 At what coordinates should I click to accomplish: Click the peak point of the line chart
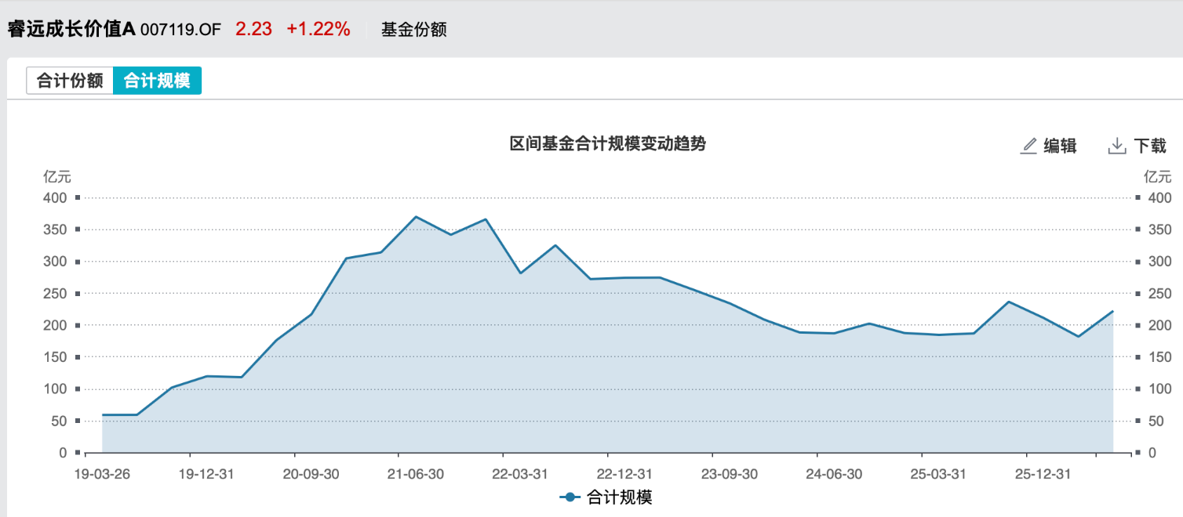(x=416, y=217)
